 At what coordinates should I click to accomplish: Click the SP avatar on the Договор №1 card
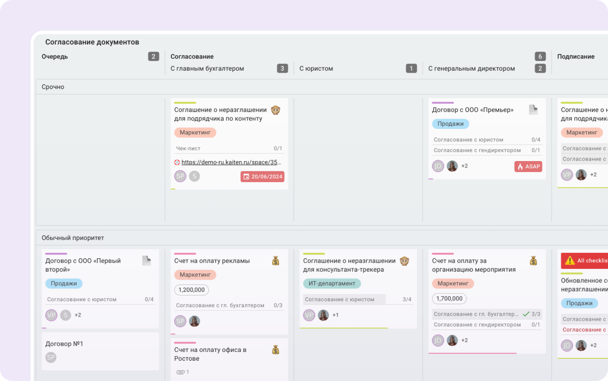coord(51,357)
